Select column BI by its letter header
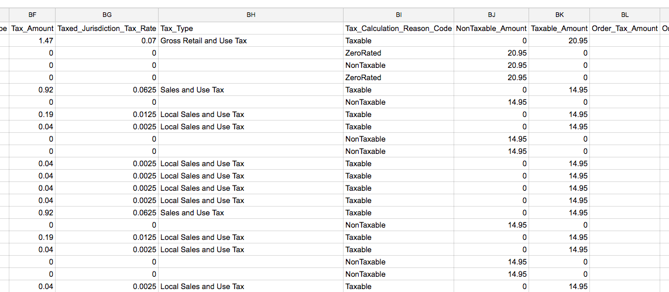Image resolution: width=669 pixels, height=292 pixels. (399, 15)
